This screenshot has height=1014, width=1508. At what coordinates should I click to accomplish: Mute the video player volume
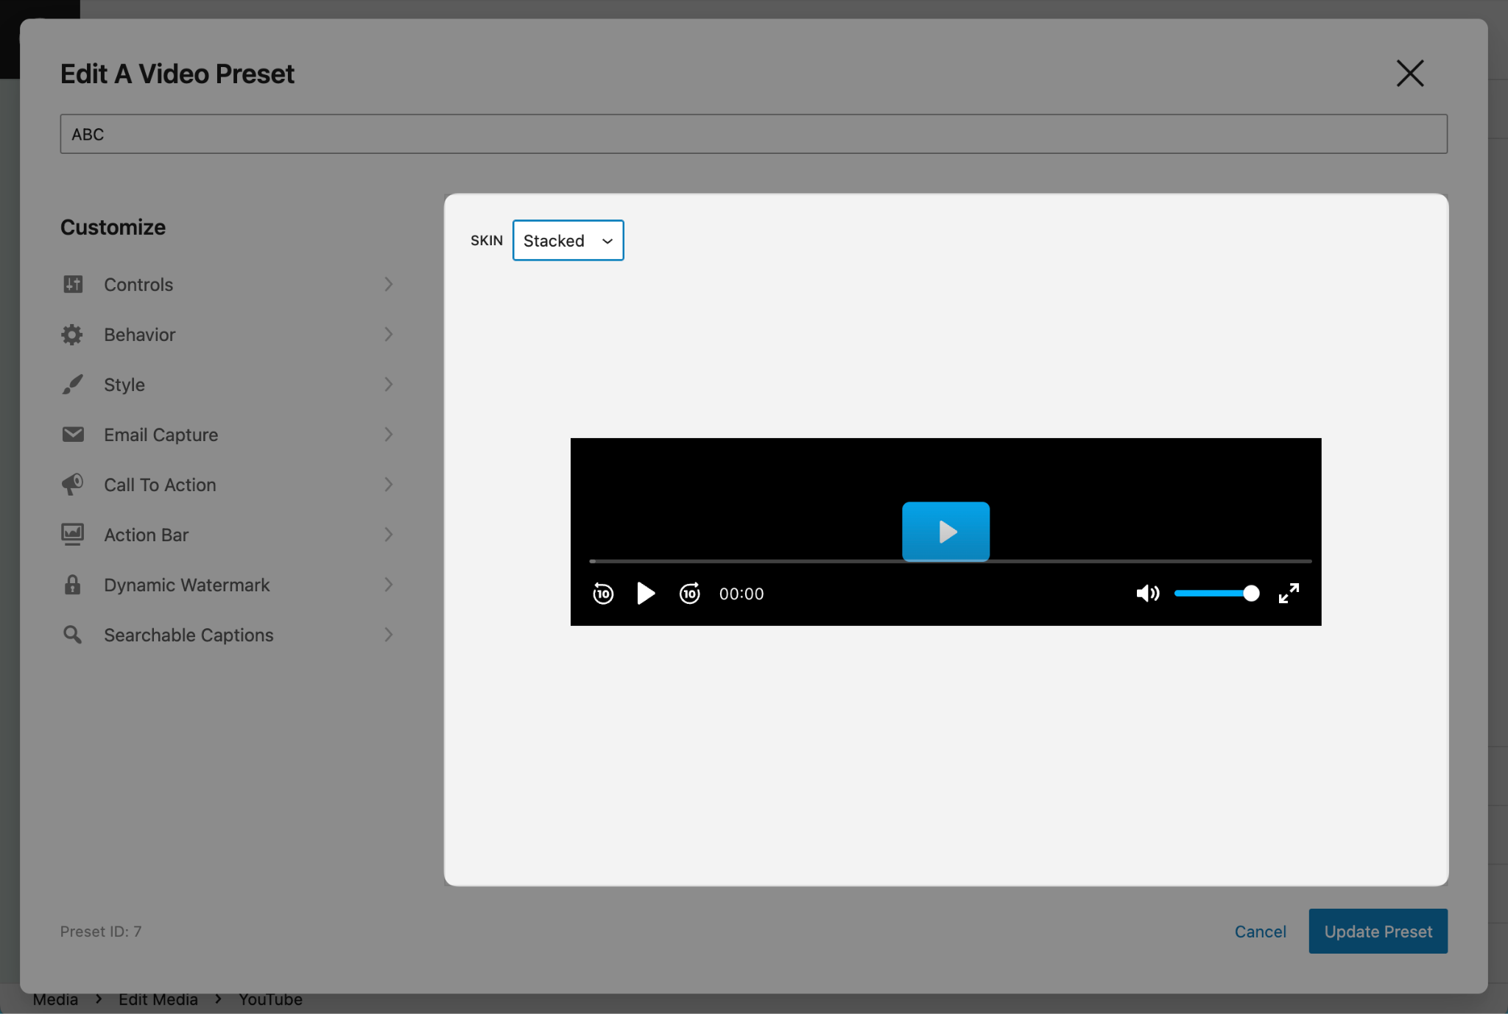(x=1147, y=594)
